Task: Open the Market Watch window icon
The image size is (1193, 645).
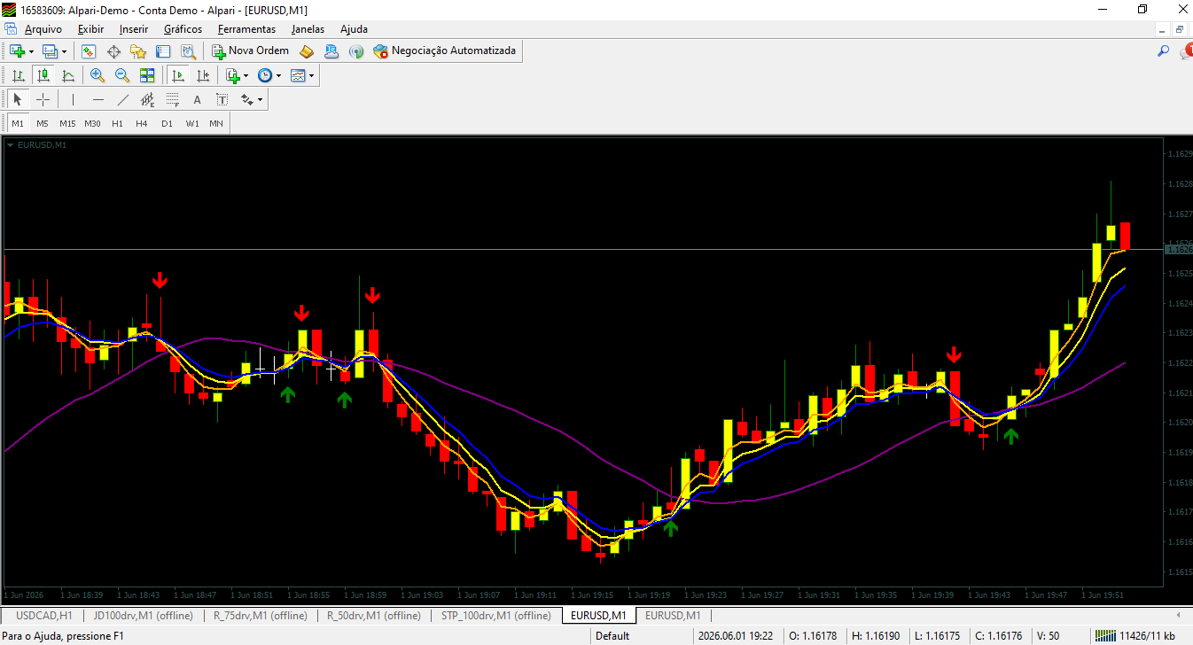Action: point(89,51)
